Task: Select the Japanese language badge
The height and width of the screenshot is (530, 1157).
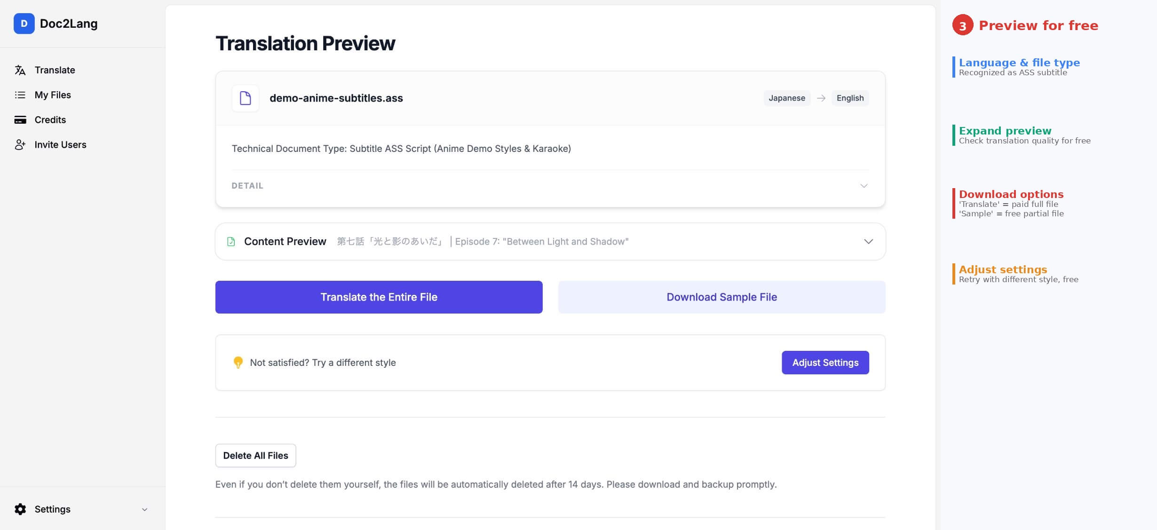Action: coord(786,98)
